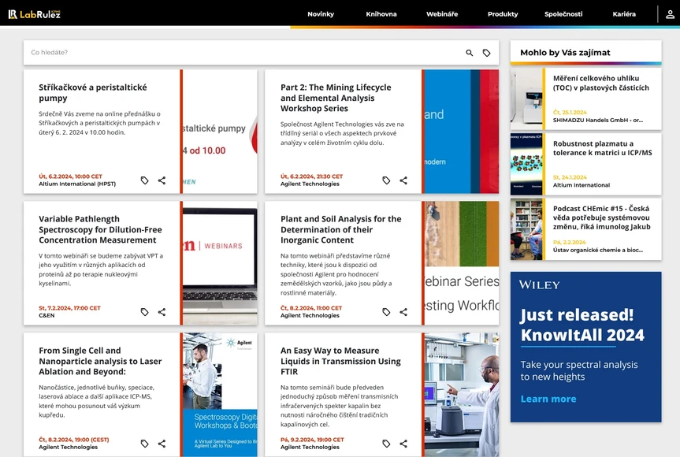
Task: Share the Single Cell and Nanoparticle webinar
Action: [x=162, y=444]
